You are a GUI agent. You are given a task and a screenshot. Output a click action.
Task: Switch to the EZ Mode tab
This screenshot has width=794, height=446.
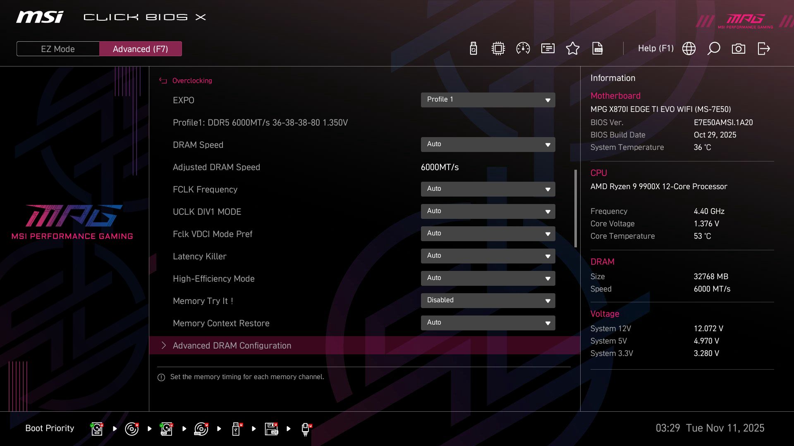click(57, 48)
